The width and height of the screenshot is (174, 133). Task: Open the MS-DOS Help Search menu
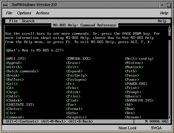28,21
